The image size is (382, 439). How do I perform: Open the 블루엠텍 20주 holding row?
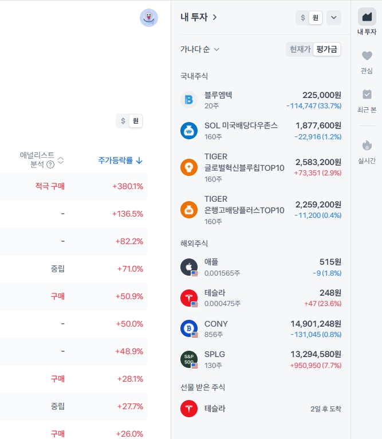coord(261,100)
